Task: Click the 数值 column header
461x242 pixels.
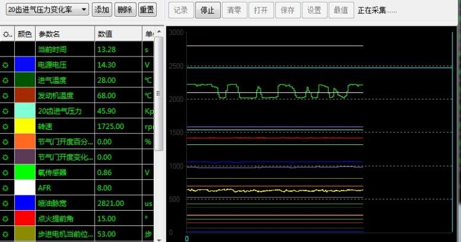Action: (x=118, y=34)
